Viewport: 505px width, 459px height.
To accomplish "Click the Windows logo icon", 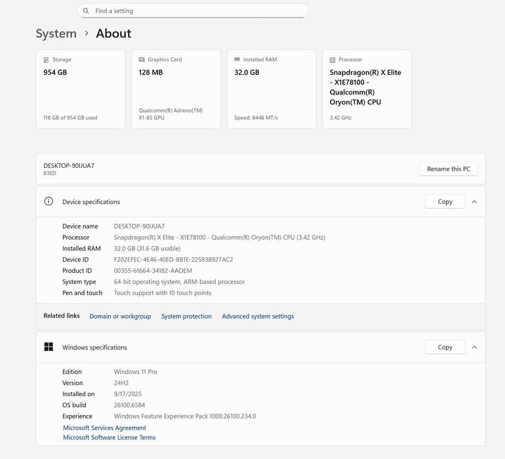I will [x=49, y=347].
